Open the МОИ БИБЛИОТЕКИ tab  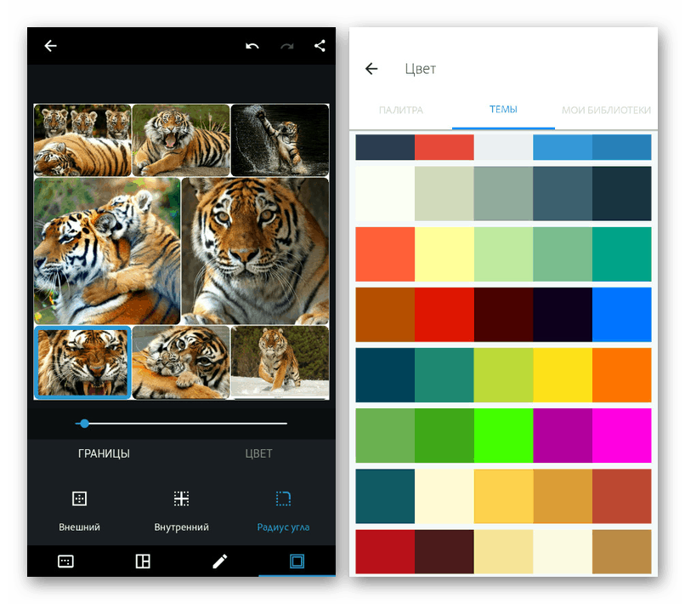click(606, 110)
